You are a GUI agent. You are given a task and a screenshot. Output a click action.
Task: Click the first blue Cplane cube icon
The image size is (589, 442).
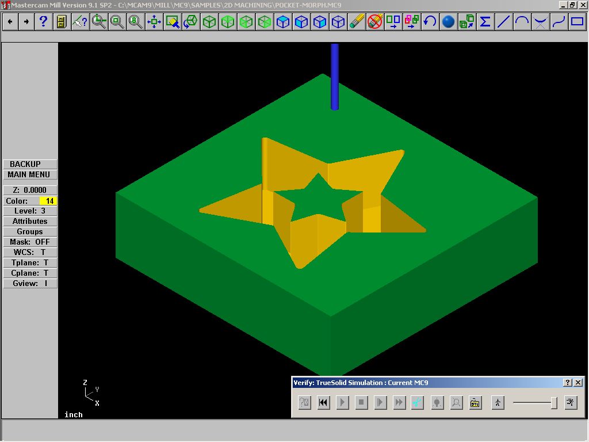pos(283,22)
